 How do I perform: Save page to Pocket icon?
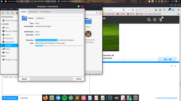point(133,10)
